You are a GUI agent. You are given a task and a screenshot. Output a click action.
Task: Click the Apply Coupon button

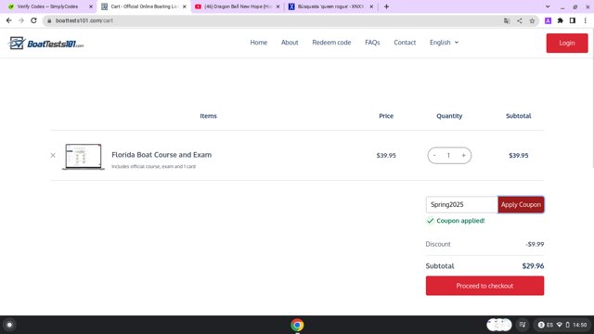(521, 204)
